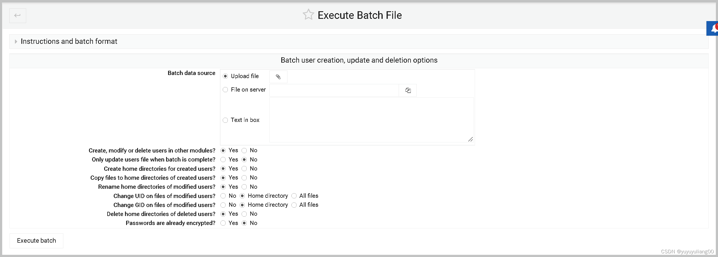Choose Yes for passwords already encrypted

pyautogui.click(x=223, y=223)
